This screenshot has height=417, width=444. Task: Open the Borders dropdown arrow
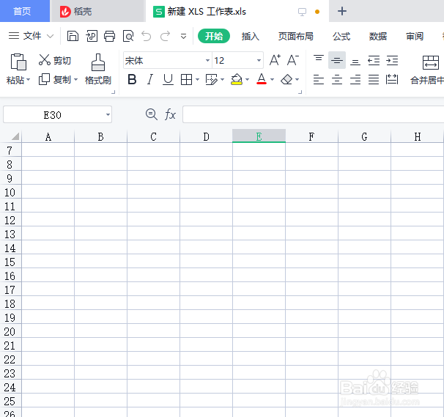click(197, 80)
